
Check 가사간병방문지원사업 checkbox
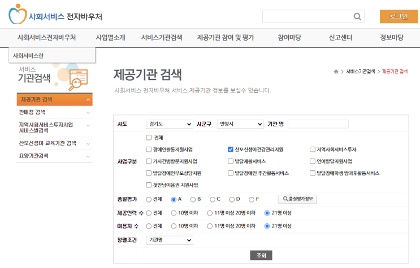click(x=149, y=161)
